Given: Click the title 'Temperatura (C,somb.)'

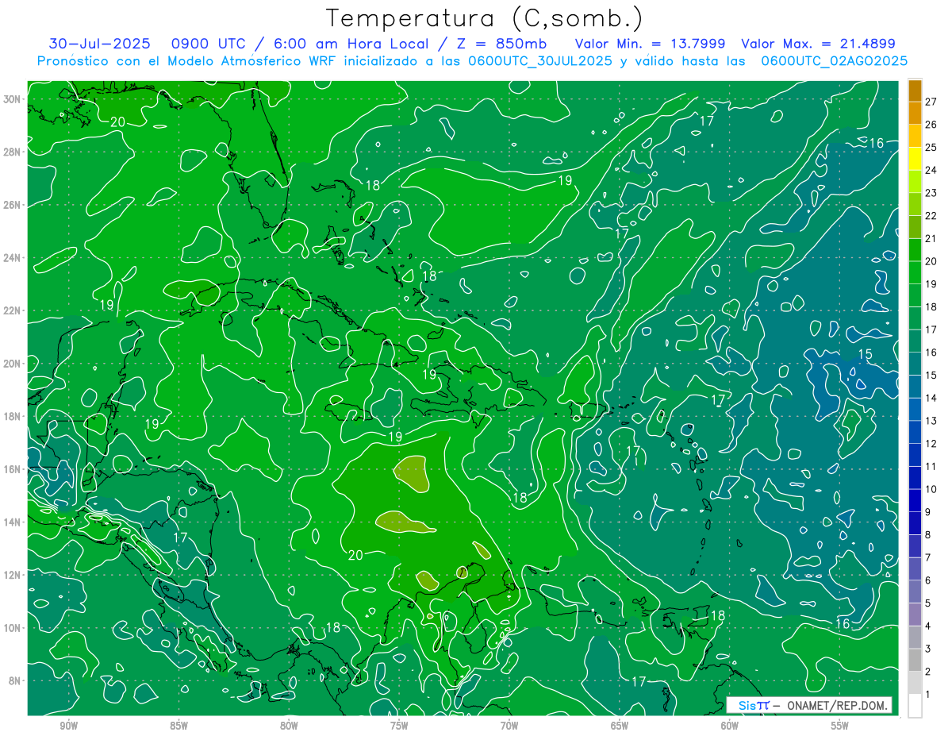Looking at the screenshot, I should 484,20.
